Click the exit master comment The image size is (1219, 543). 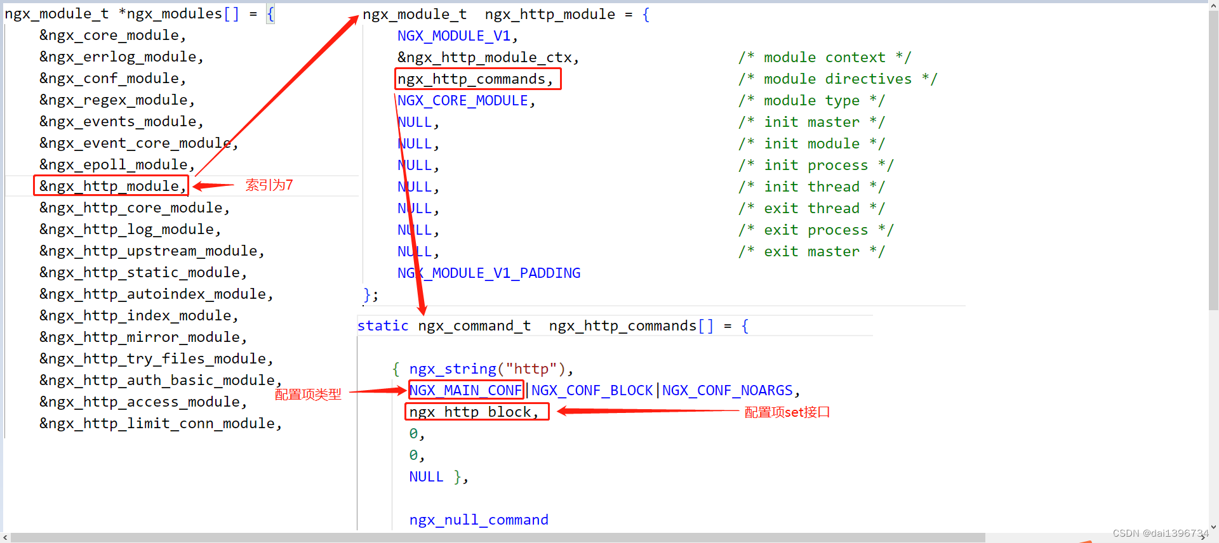[x=811, y=251]
